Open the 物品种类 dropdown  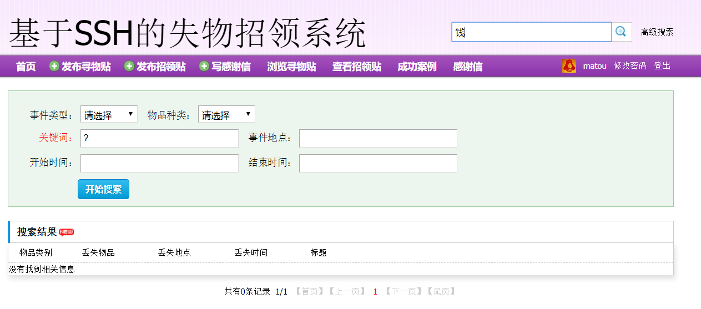point(226,114)
